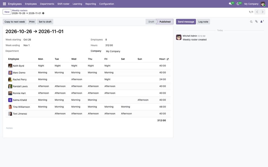
Task: Click Marc Demo's avatar
Action: (10, 73)
